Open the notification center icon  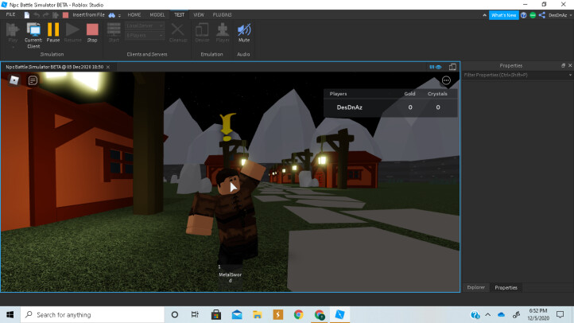click(x=560, y=314)
